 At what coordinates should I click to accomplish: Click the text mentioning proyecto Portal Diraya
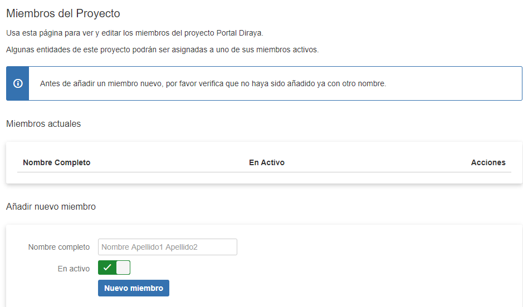click(x=135, y=33)
